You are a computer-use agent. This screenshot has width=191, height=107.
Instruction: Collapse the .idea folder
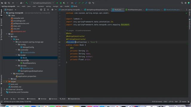pos(7,15)
